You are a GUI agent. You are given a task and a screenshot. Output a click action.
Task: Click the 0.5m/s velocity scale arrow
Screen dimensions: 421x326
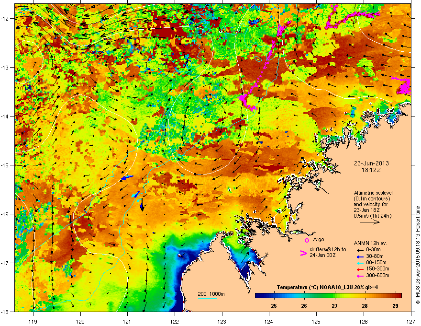pyautogui.click(x=370, y=222)
